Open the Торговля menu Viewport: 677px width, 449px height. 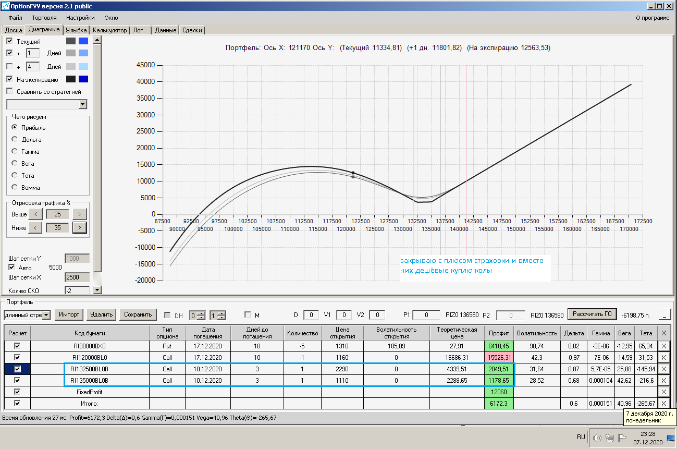pos(44,18)
